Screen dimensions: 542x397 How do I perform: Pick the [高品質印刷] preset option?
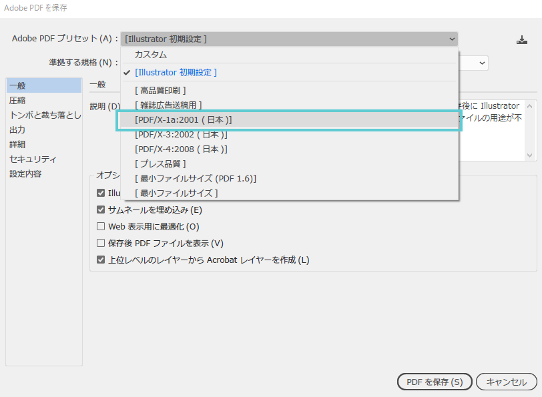(160, 90)
